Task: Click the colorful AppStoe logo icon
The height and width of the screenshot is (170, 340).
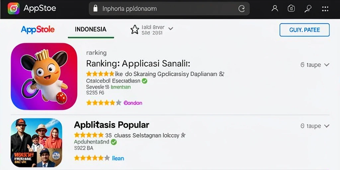Action: 13,9
